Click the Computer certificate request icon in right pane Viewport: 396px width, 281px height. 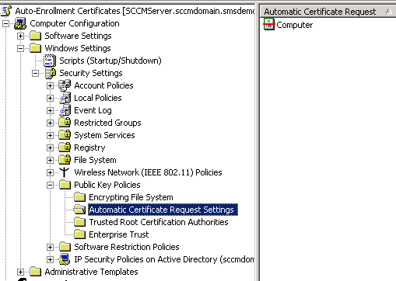269,24
